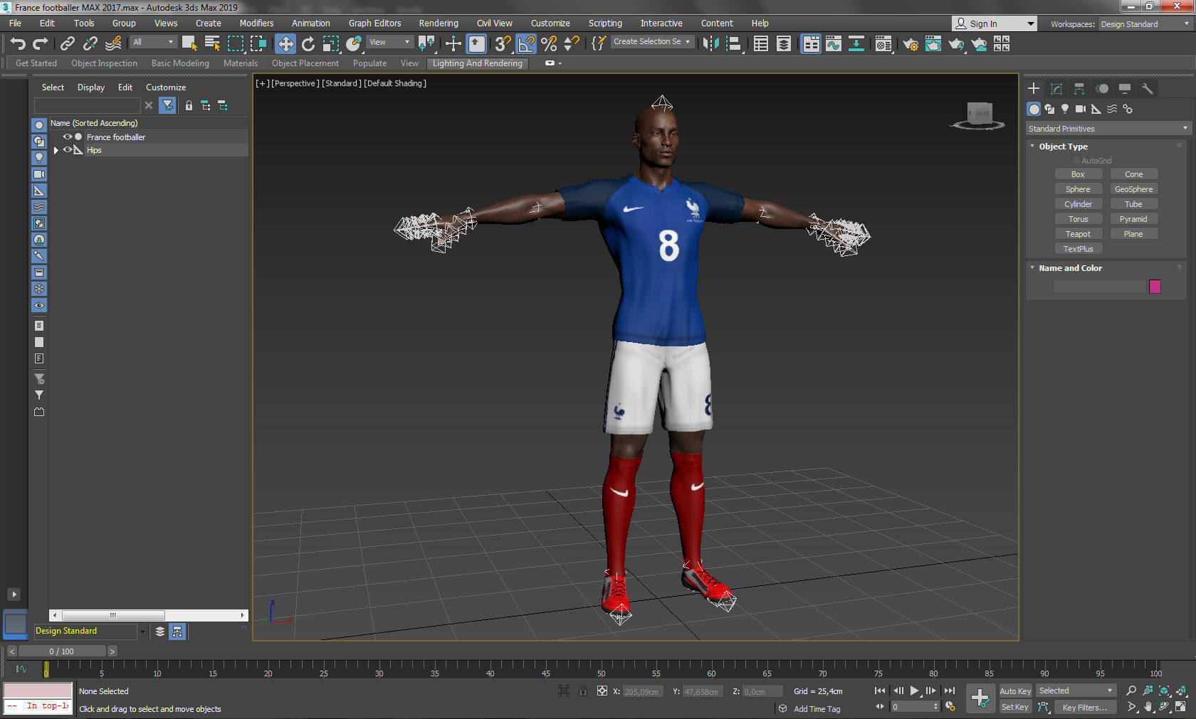Click the Maximize Viewport toggle icon

[x=1180, y=707]
